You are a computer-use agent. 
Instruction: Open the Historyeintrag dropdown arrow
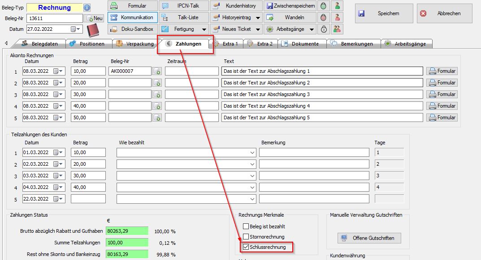(258, 18)
